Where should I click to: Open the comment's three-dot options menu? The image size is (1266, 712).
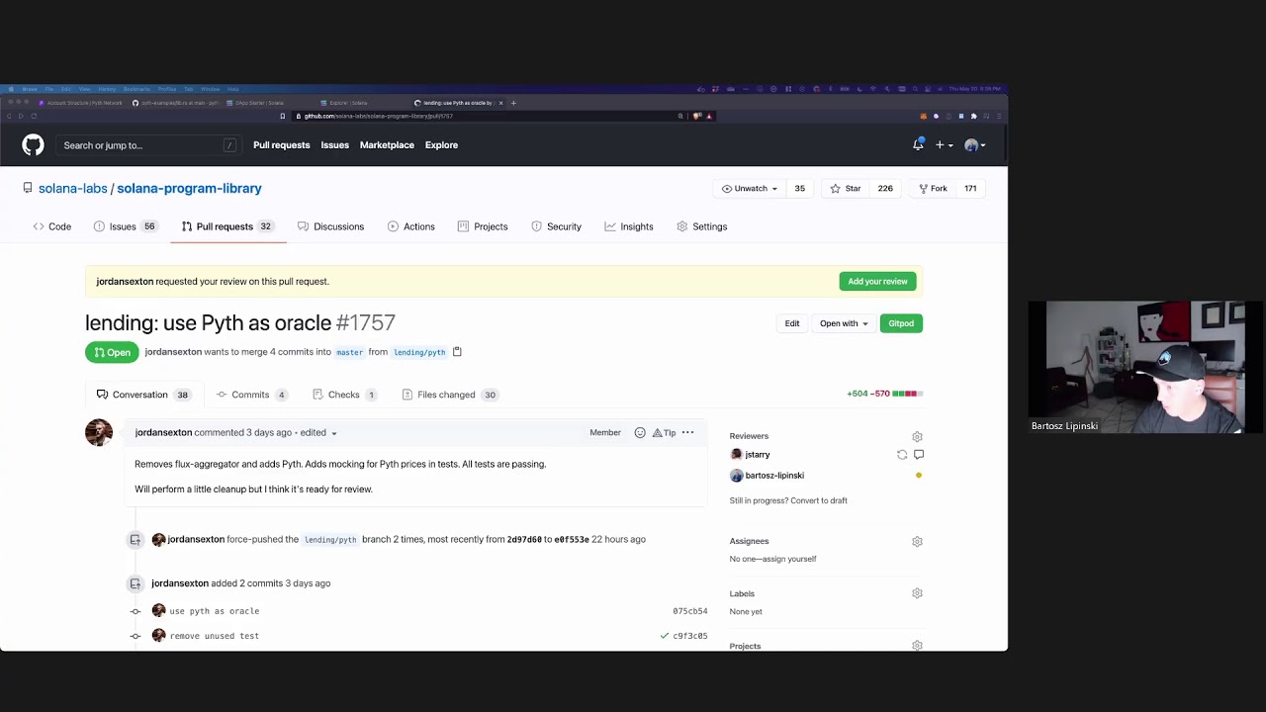(x=688, y=433)
